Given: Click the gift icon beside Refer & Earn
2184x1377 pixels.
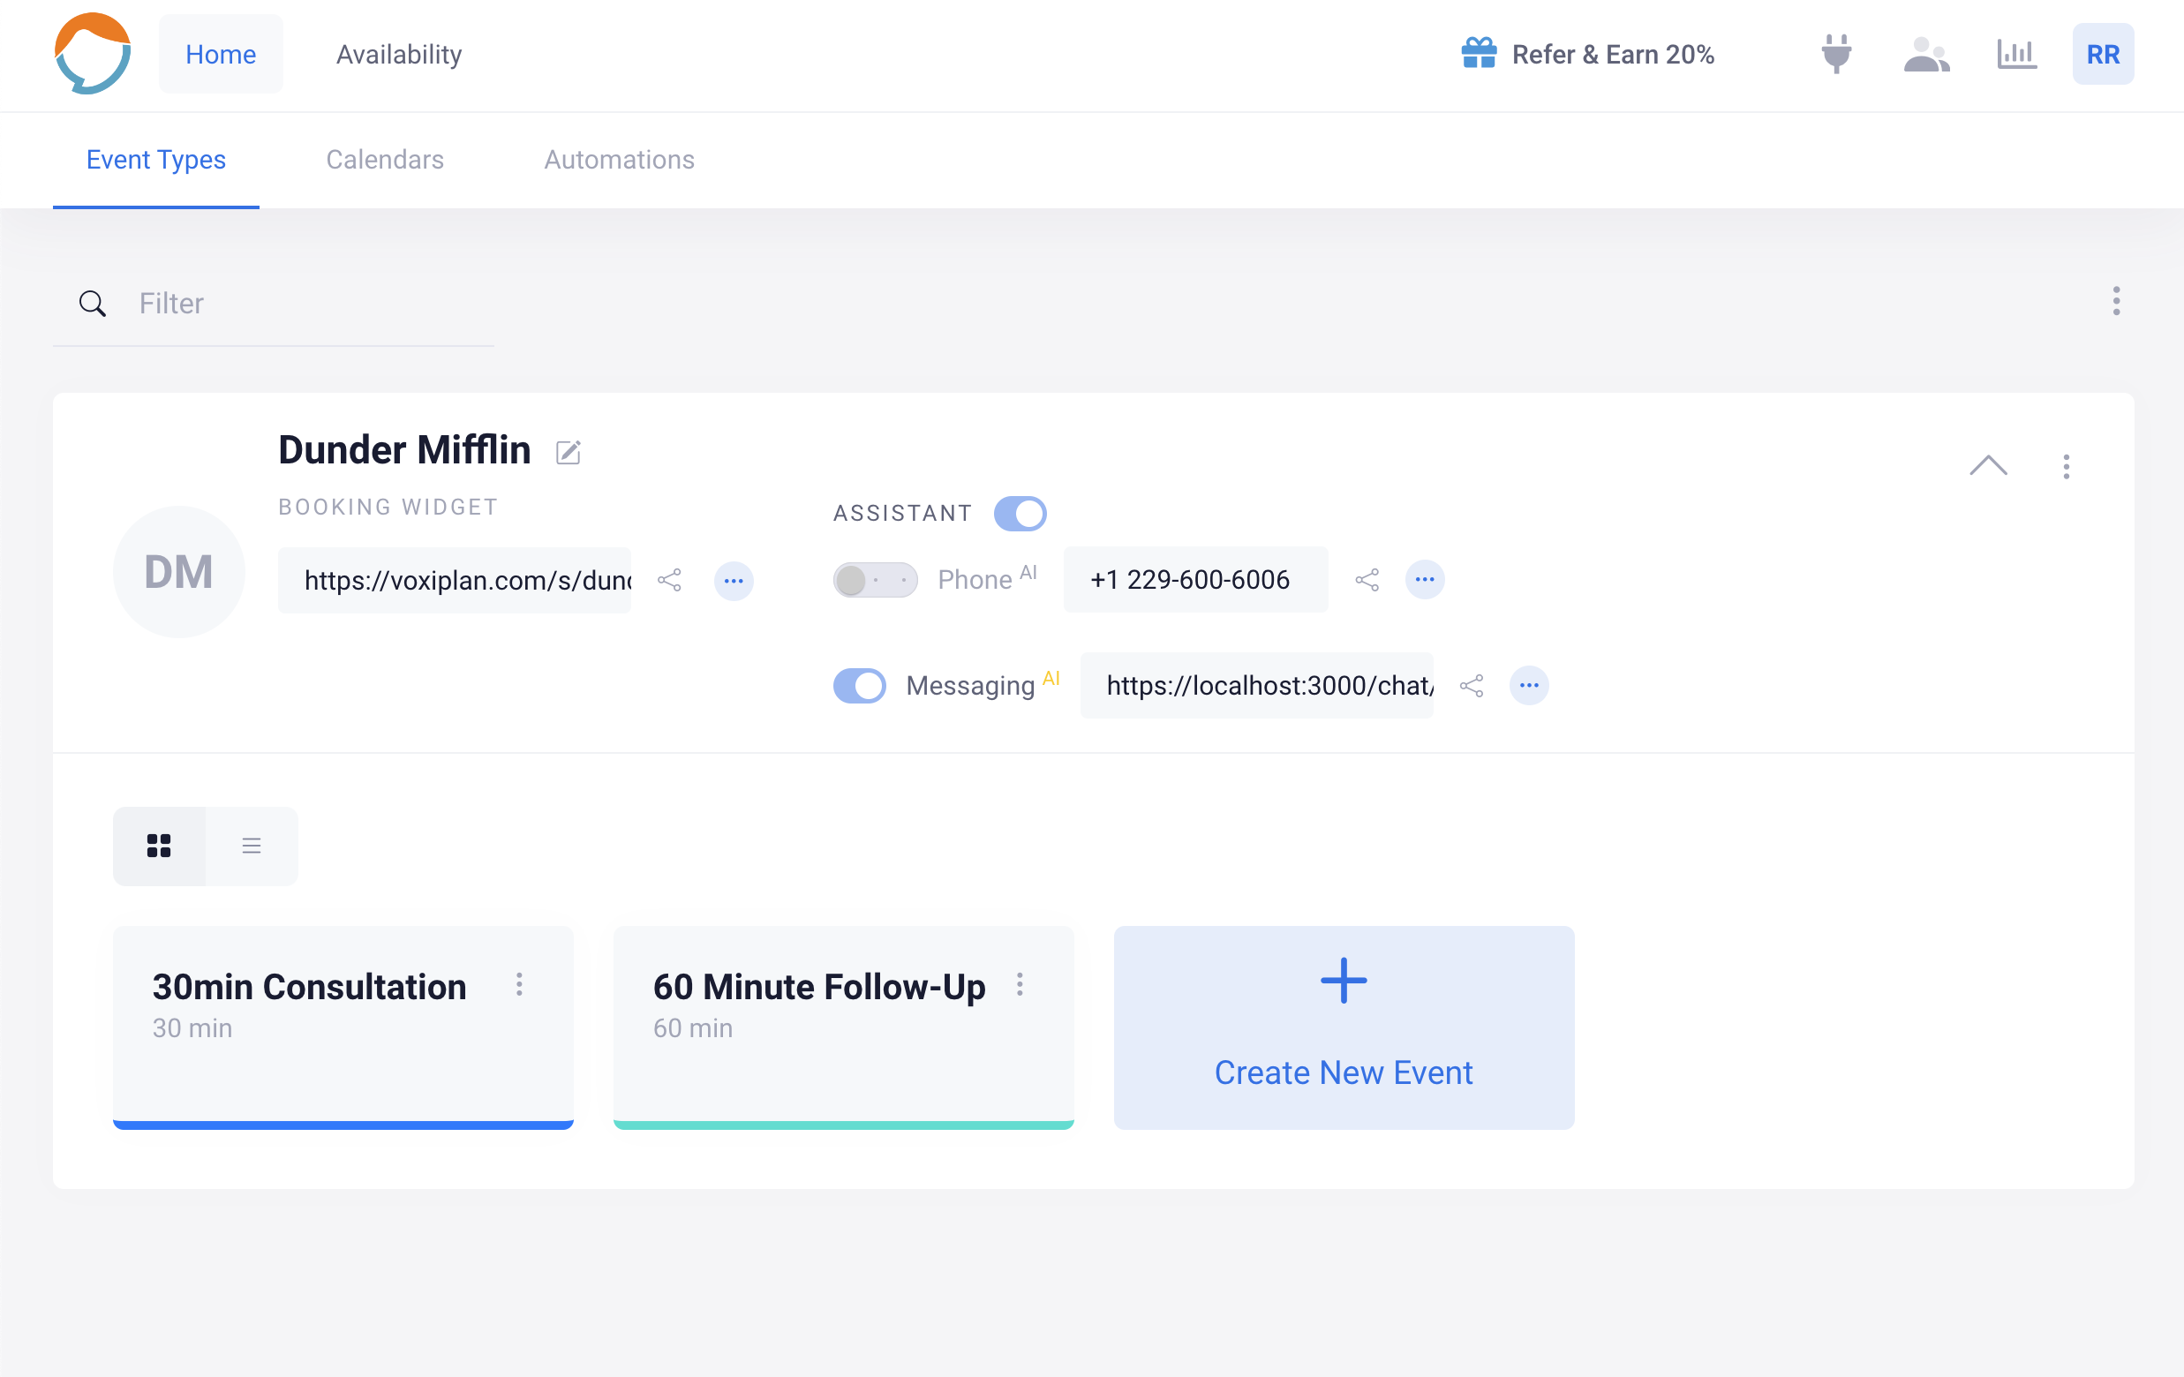Looking at the screenshot, I should point(1479,54).
